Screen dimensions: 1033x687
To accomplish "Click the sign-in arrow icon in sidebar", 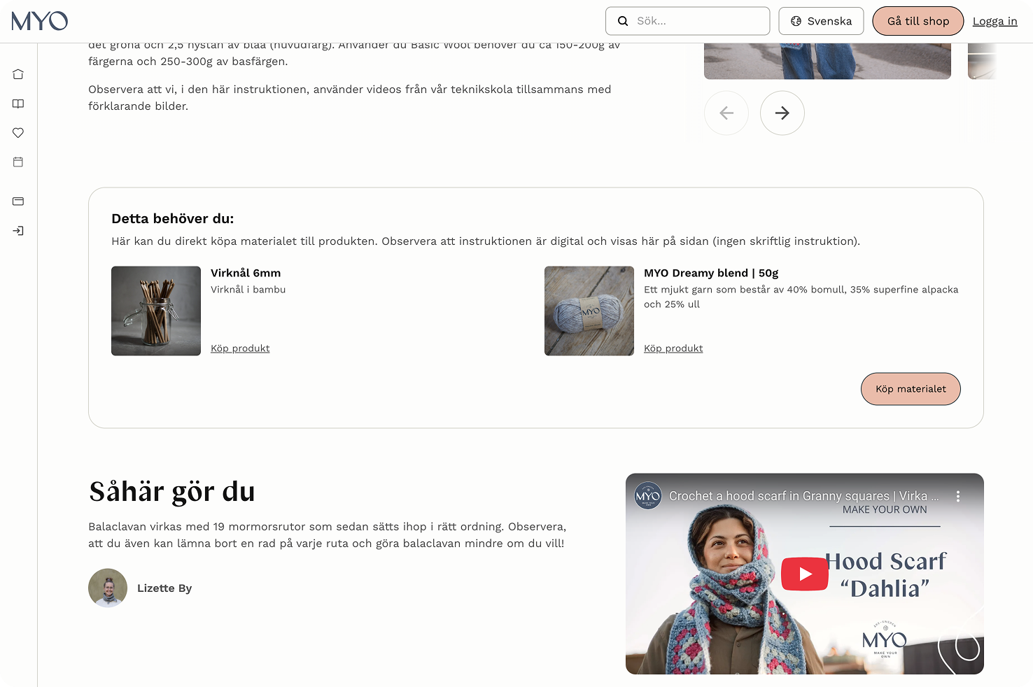I will click(17, 230).
